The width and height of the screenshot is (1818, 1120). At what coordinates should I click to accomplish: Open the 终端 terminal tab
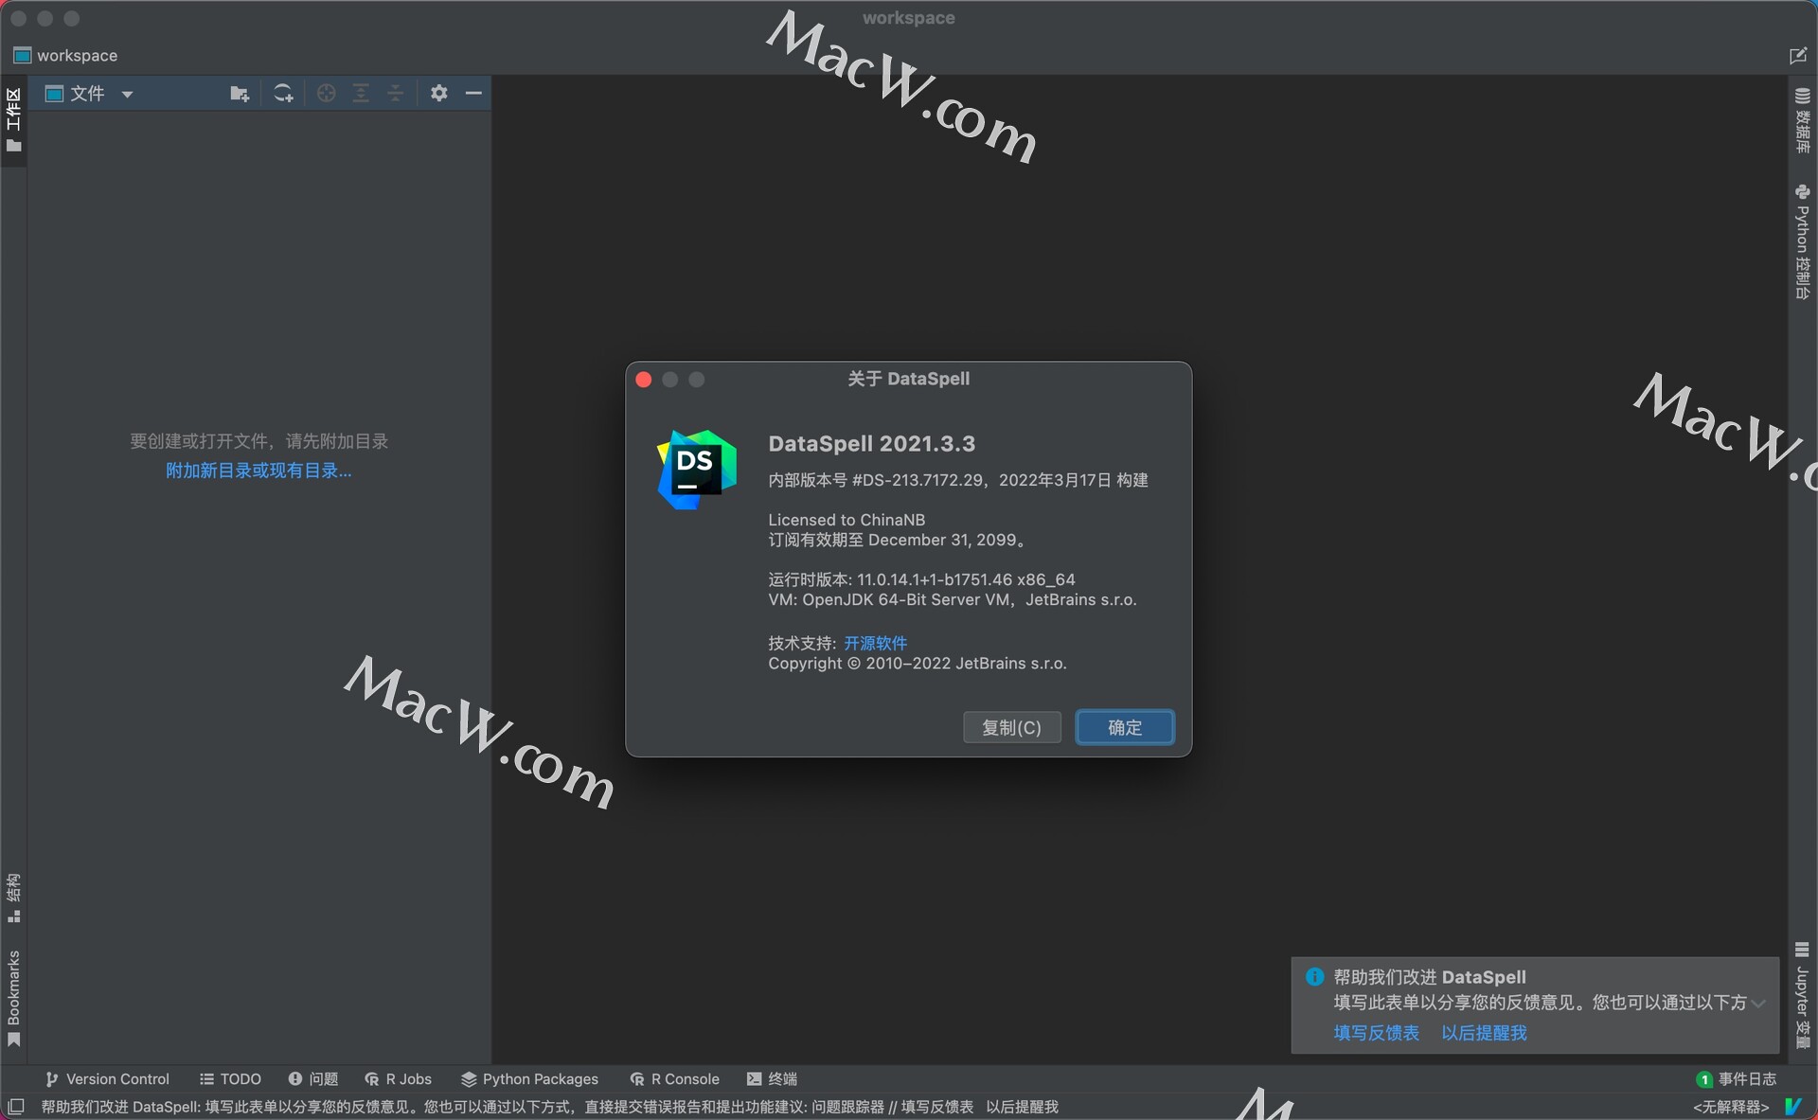pos(772,1079)
